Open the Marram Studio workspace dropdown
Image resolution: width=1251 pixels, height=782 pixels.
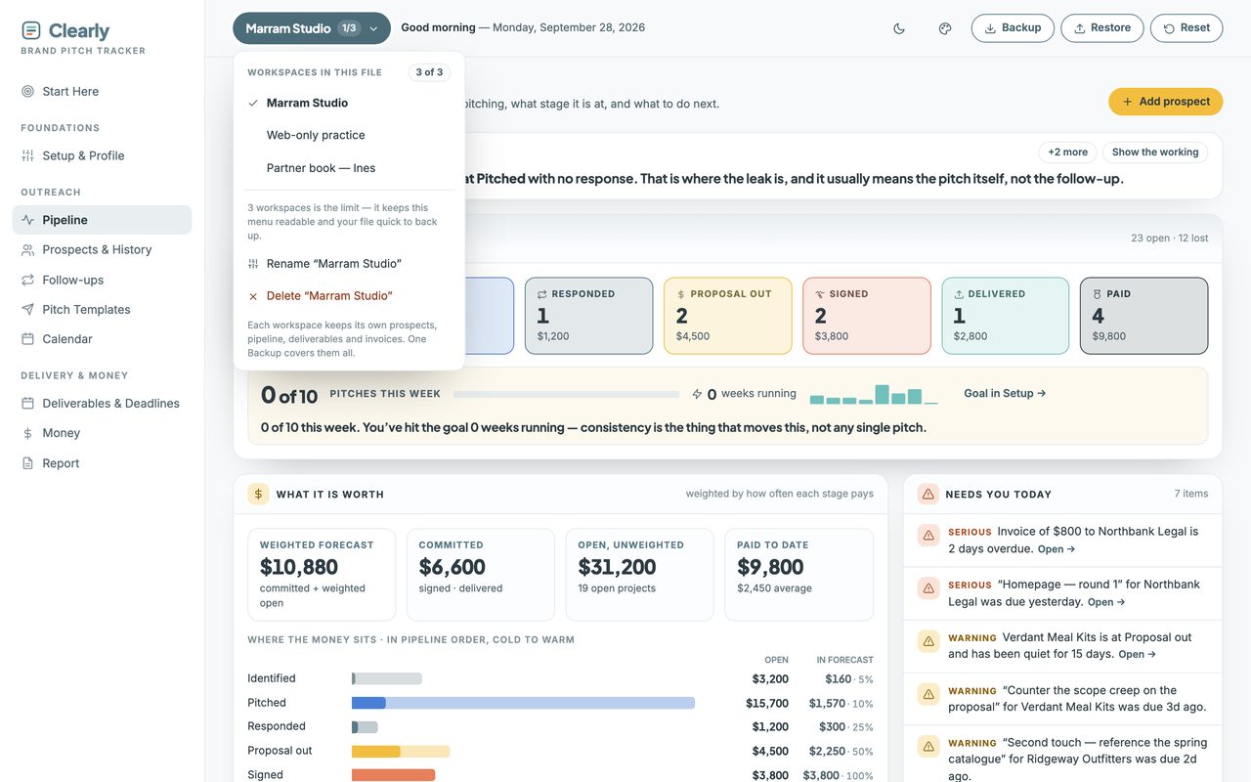(x=312, y=28)
